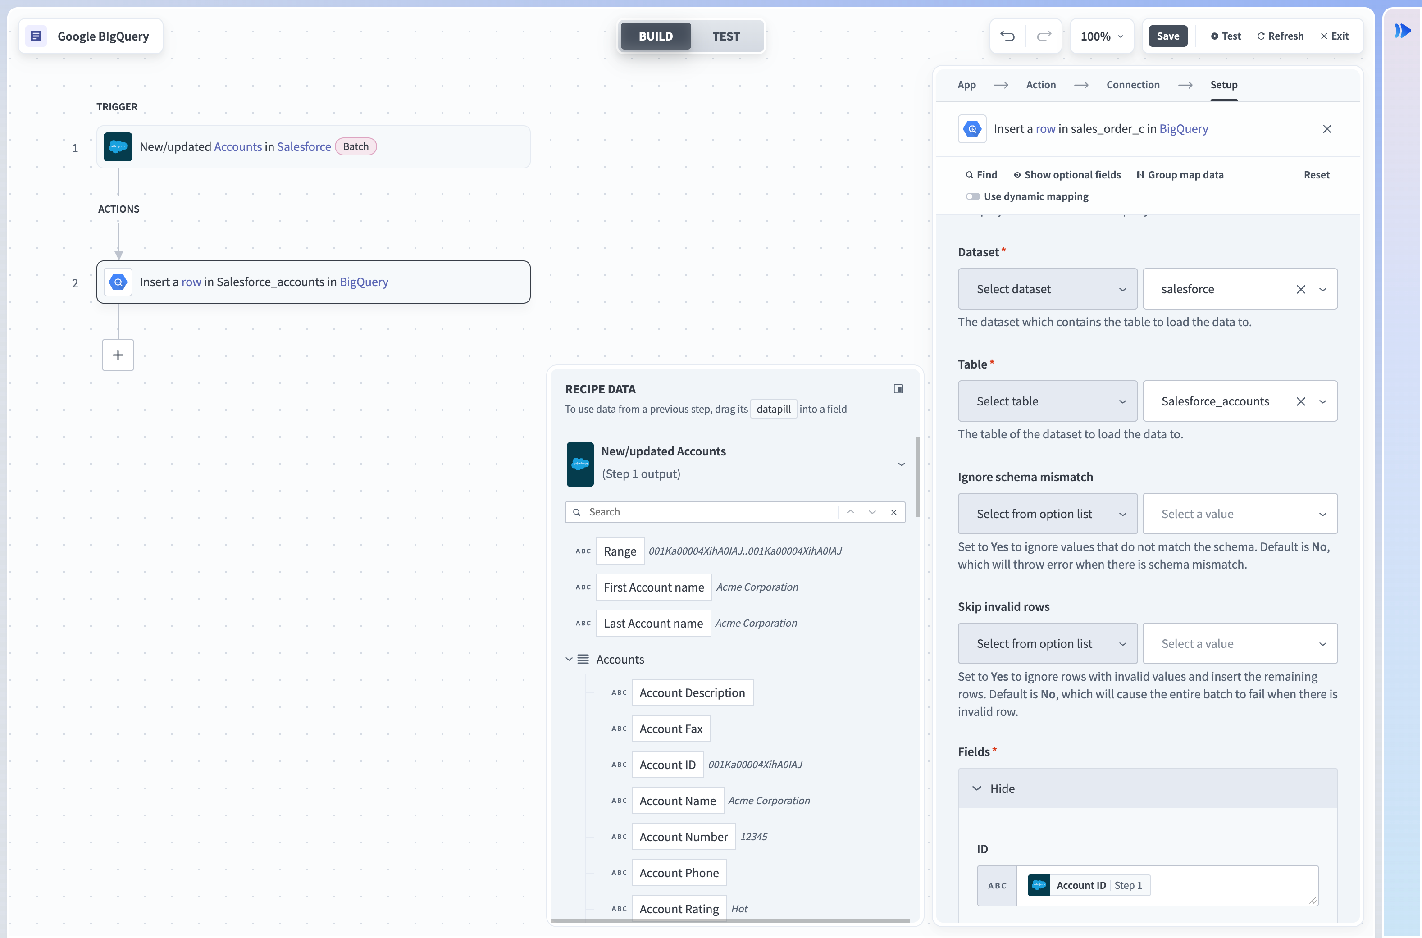Open the Setup step tab
Viewport: 1422px width, 938px height.
point(1224,85)
